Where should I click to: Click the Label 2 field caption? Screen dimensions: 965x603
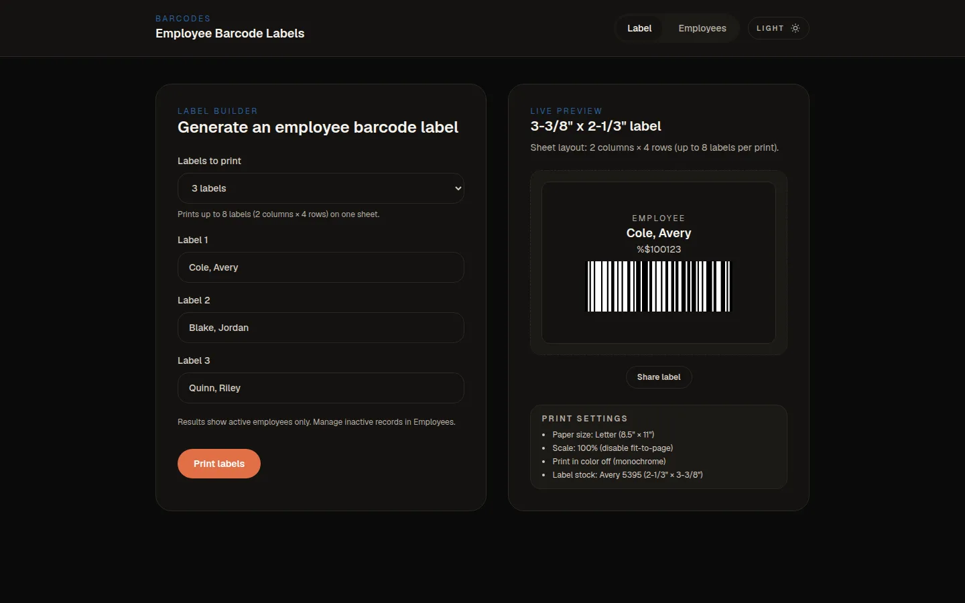(194, 300)
